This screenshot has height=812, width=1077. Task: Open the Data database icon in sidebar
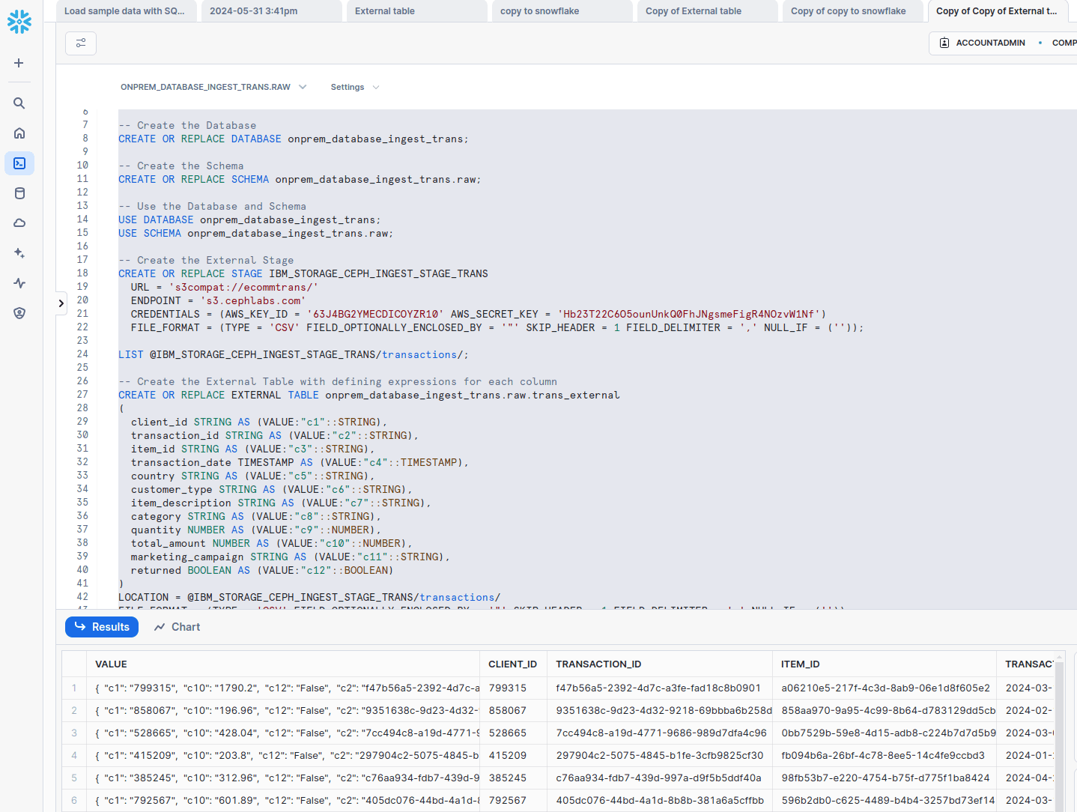19,193
